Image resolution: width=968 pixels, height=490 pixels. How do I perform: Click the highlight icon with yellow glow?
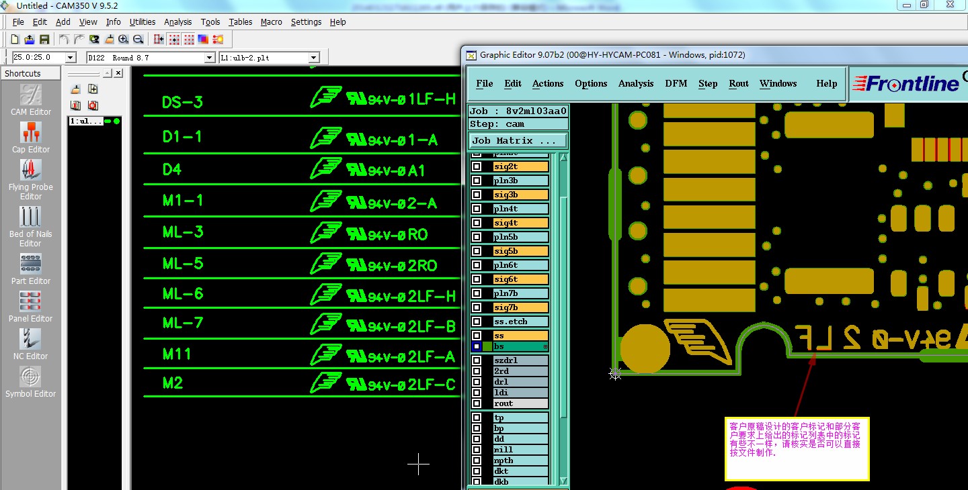(218, 40)
